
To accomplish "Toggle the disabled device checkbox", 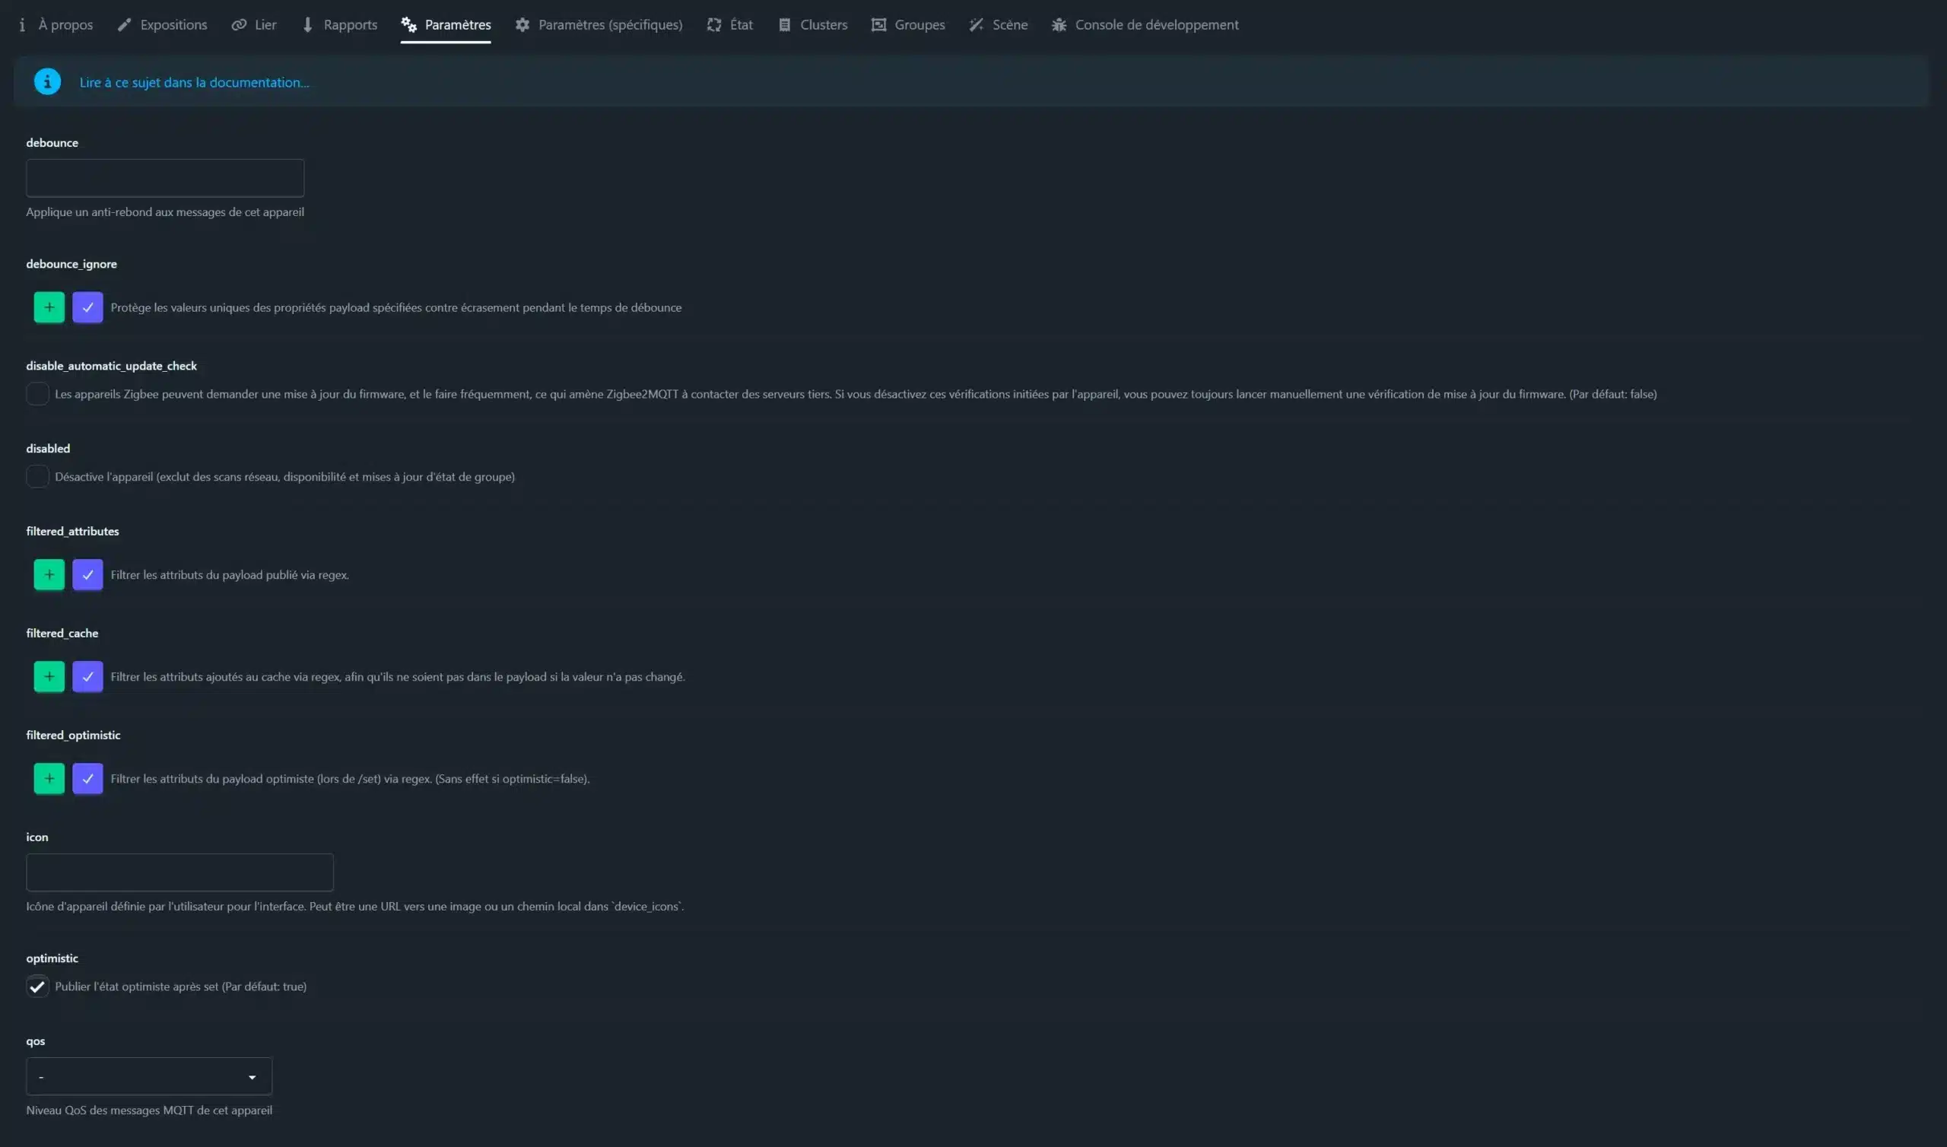I will (x=37, y=477).
